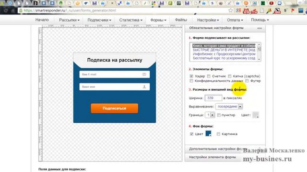Click the mailing list scrollbar thumb
The image size is (307, 172).
[x=259, y=49]
